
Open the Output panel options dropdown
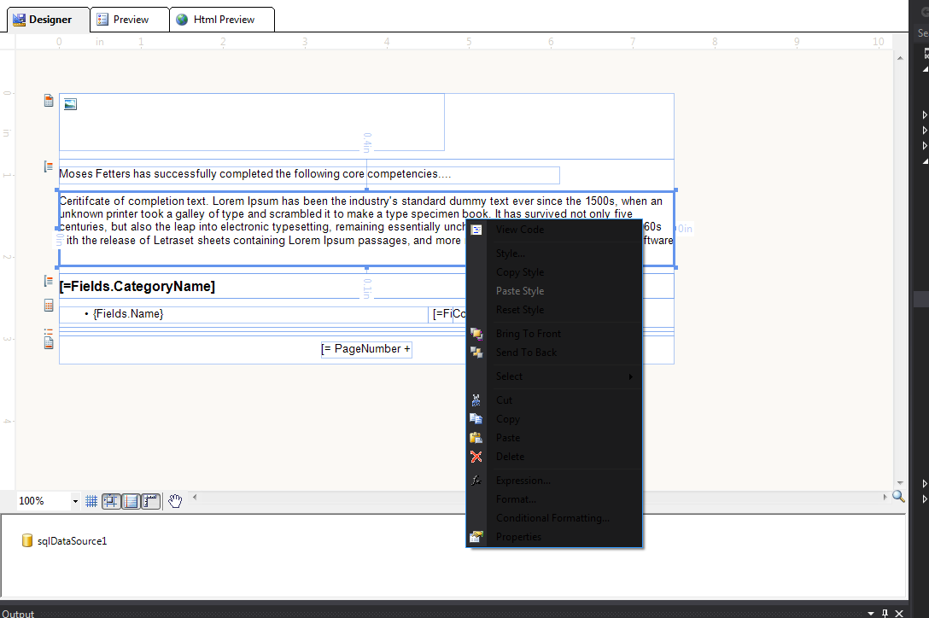pos(871,613)
